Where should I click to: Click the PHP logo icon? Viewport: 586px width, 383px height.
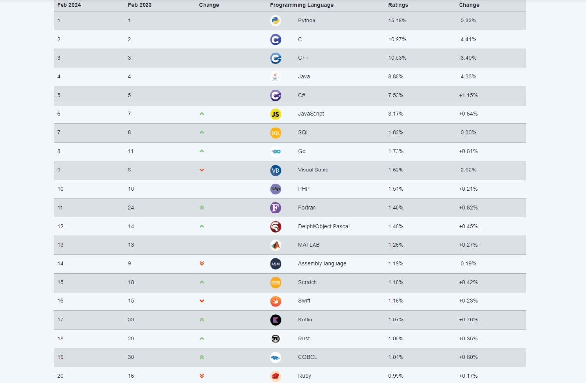(275, 189)
